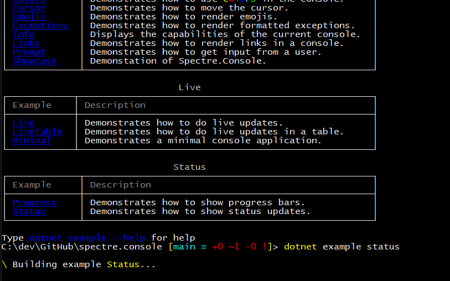This screenshot has height=281, width=450.
Task: Open the LiveTable example link
Action: (37, 132)
